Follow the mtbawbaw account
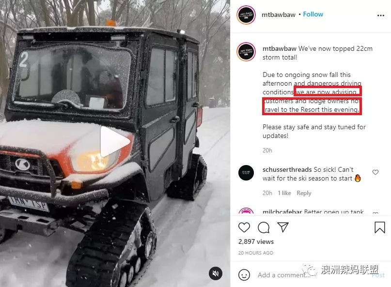The height and width of the screenshot is (287, 391). pyautogui.click(x=313, y=14)
